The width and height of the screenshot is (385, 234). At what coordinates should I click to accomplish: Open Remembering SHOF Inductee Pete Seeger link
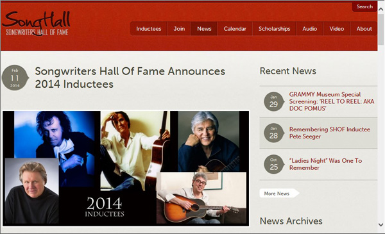click(330, 133)
